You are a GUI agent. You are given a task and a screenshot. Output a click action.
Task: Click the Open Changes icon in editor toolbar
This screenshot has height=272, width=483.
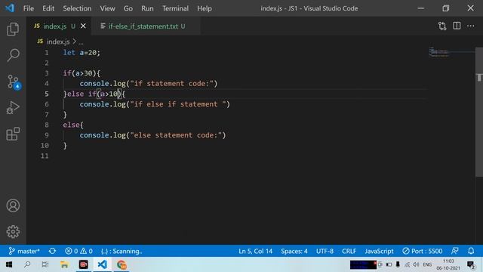[x=442, y=26]
